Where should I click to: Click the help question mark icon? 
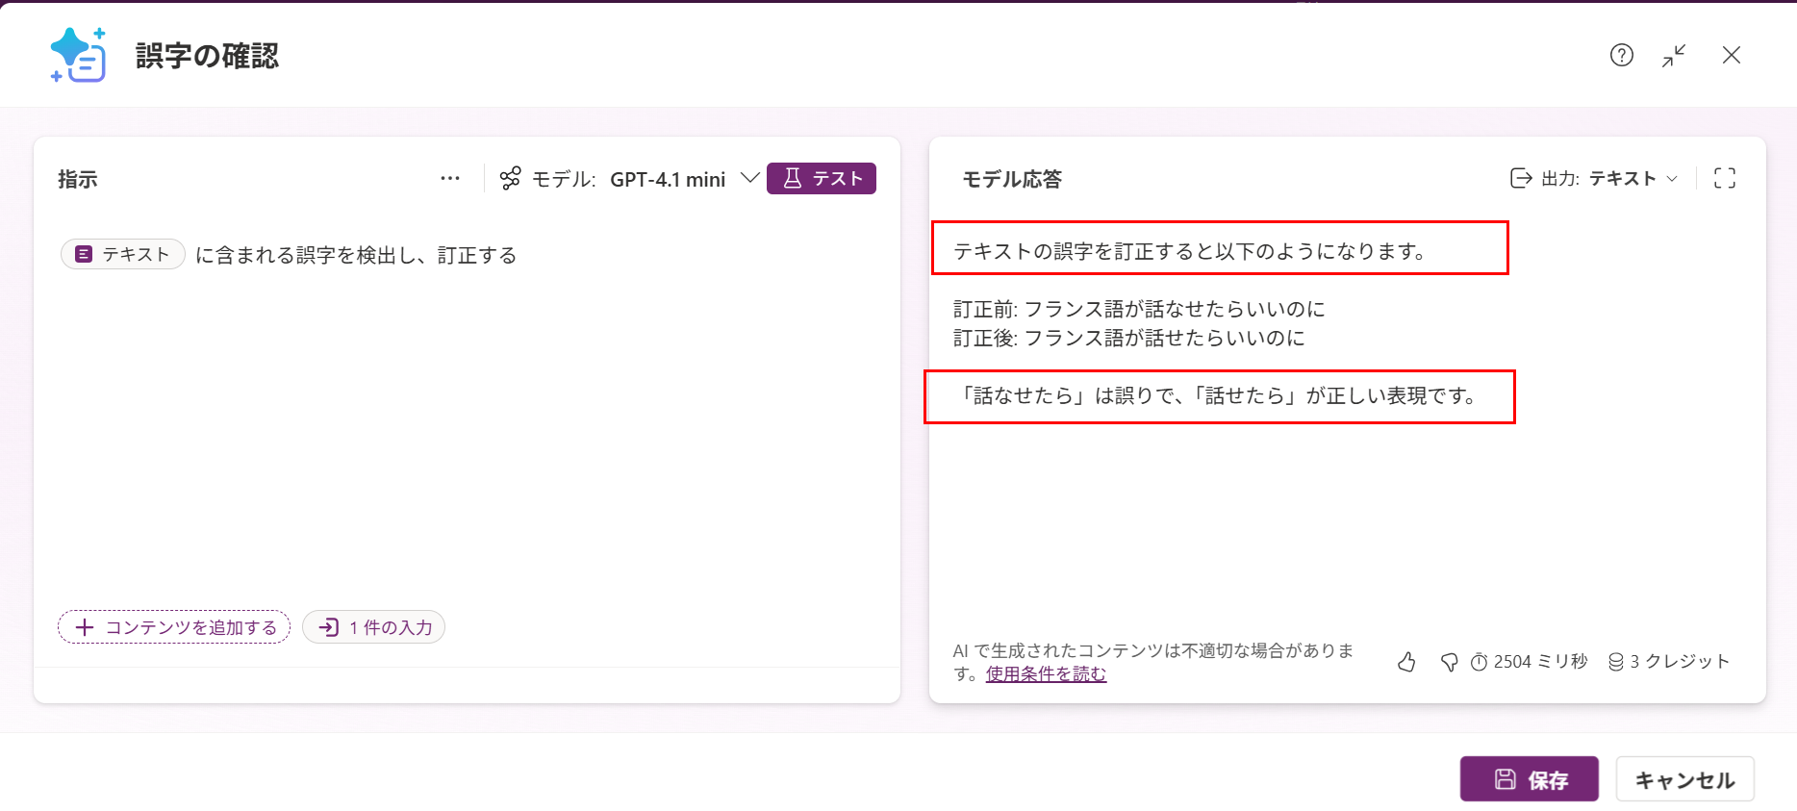[1621, 56]
